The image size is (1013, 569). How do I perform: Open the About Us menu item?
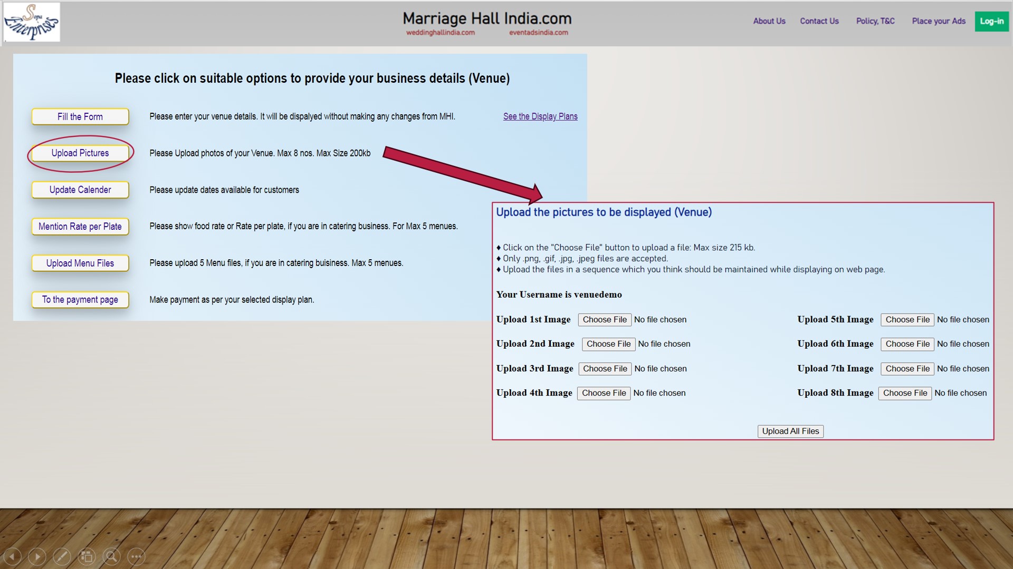(x=769, y=21)
